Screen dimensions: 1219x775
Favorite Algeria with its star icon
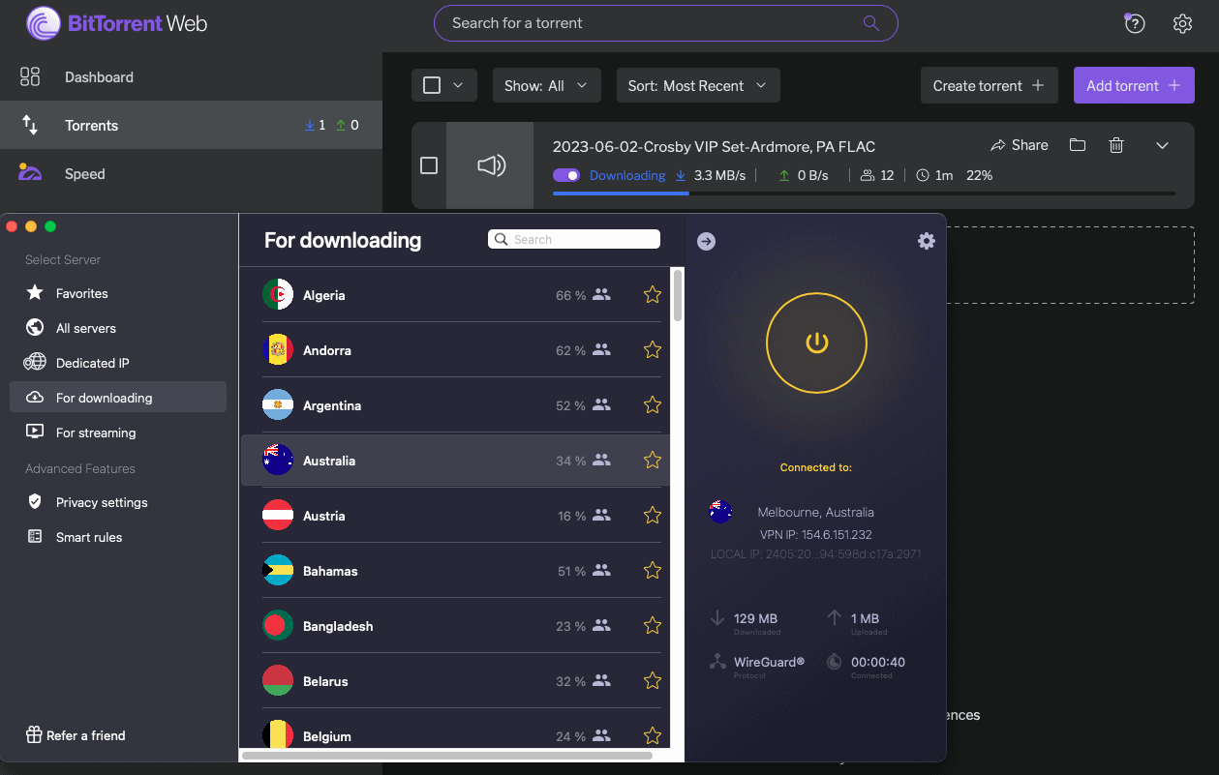653,295
